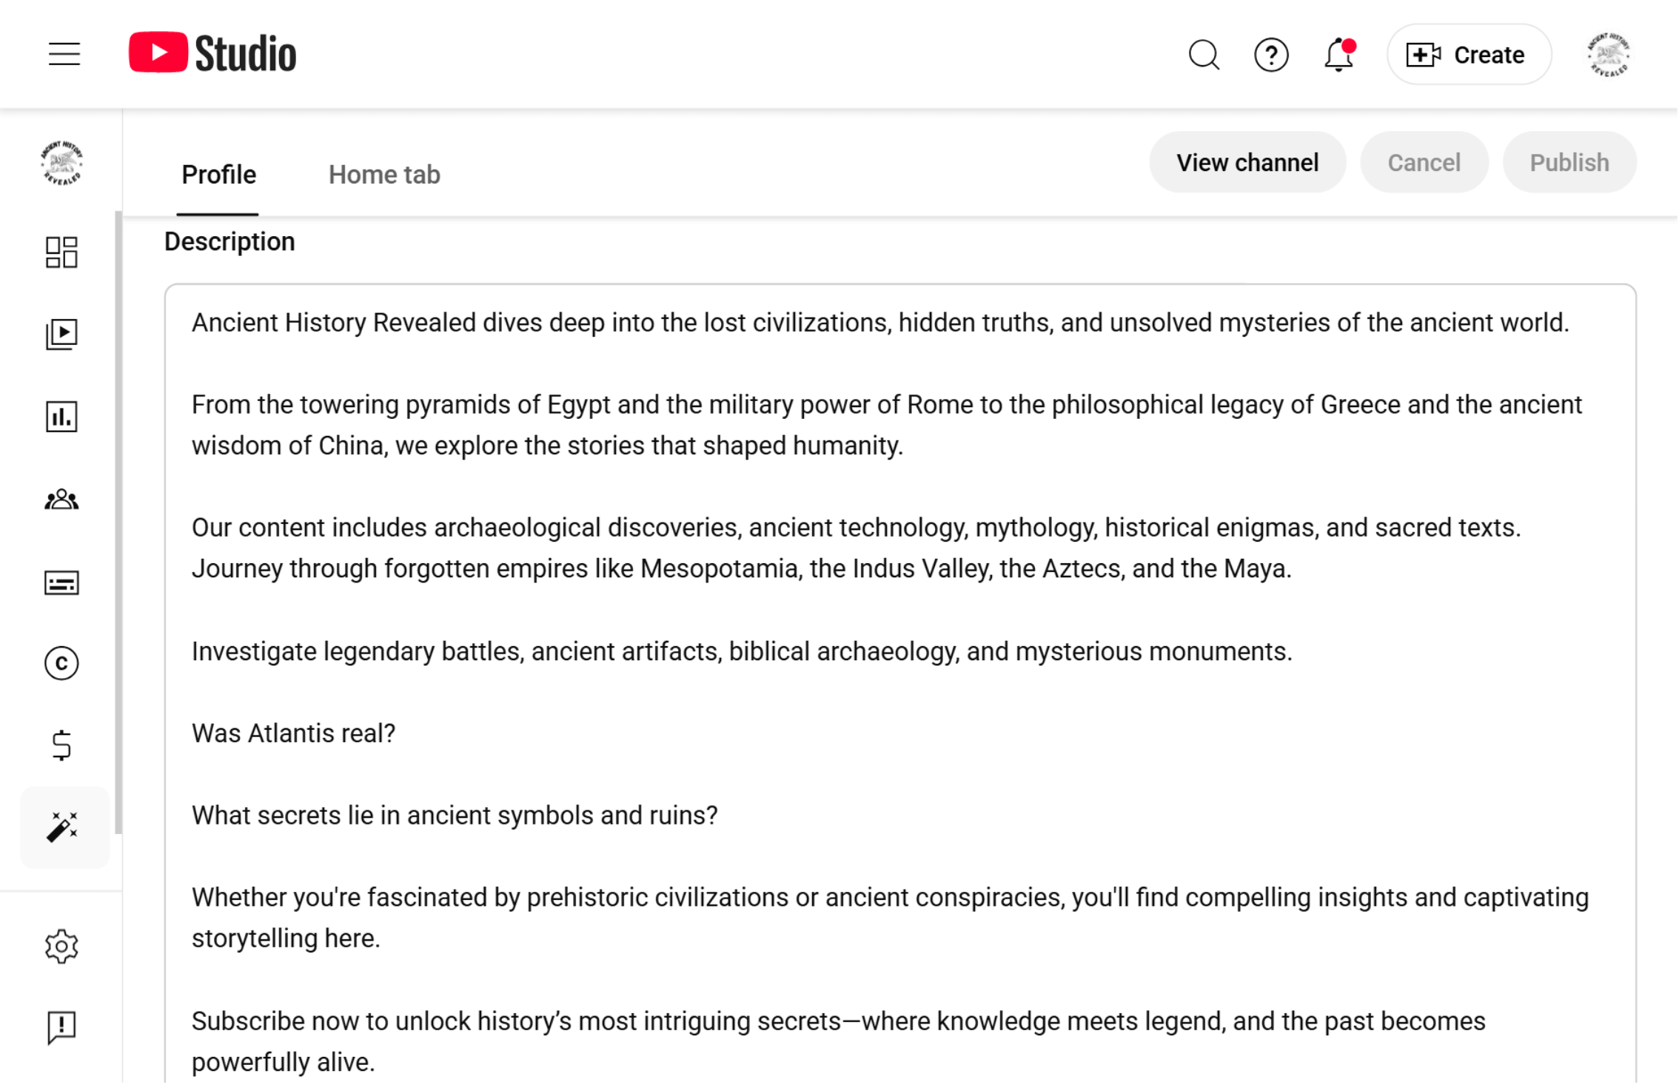Open the Community people icon
Viewport: 1679px width, 1085px height.
[61, 500]
